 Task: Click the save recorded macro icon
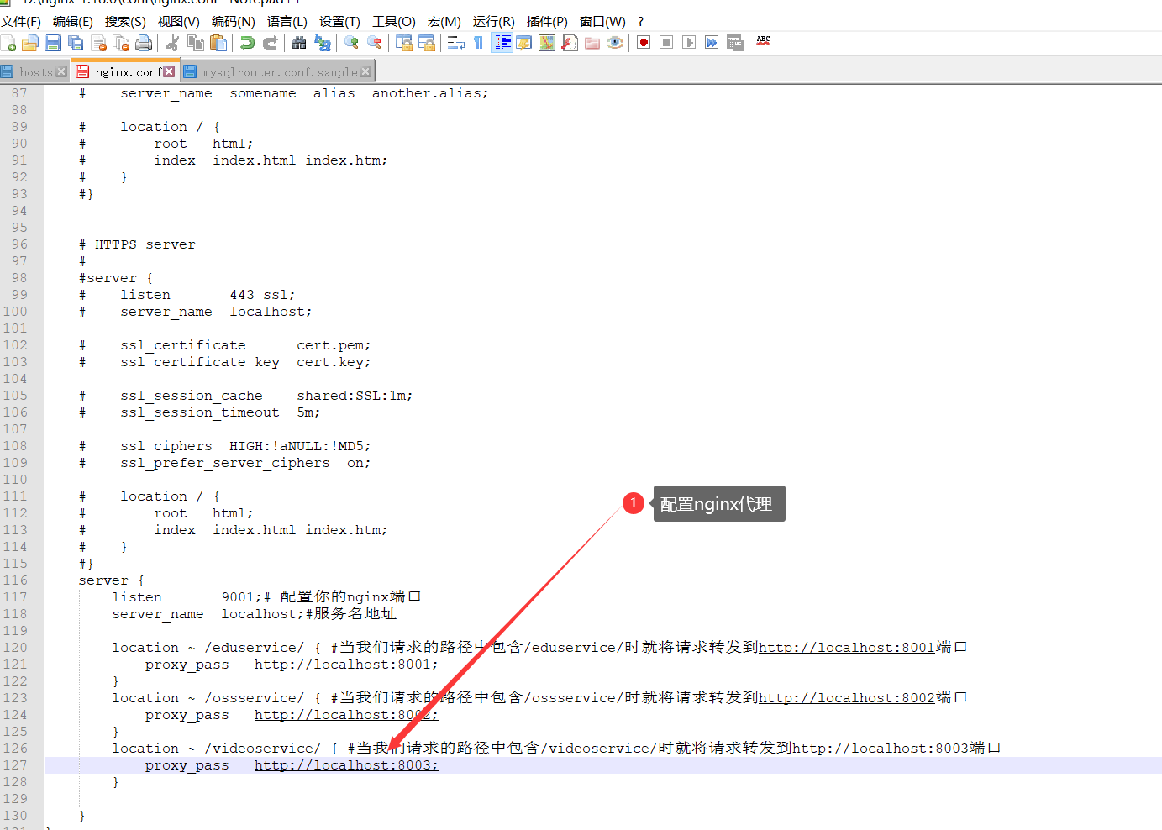tap(734, 43)
